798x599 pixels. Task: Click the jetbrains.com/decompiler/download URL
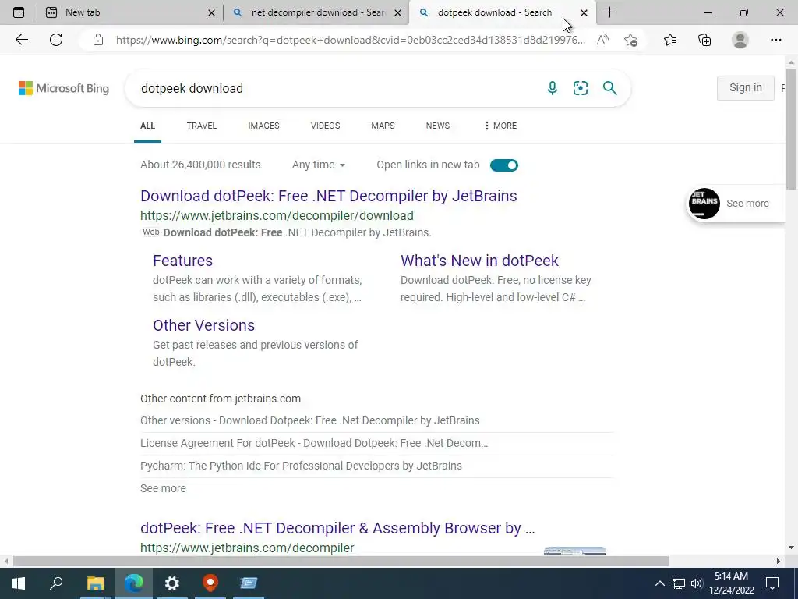tap(277, 215)
